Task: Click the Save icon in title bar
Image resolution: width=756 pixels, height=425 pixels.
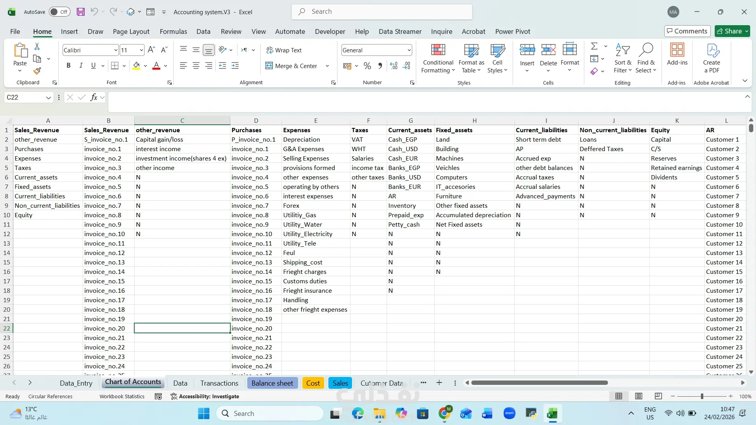Action: 81,12
